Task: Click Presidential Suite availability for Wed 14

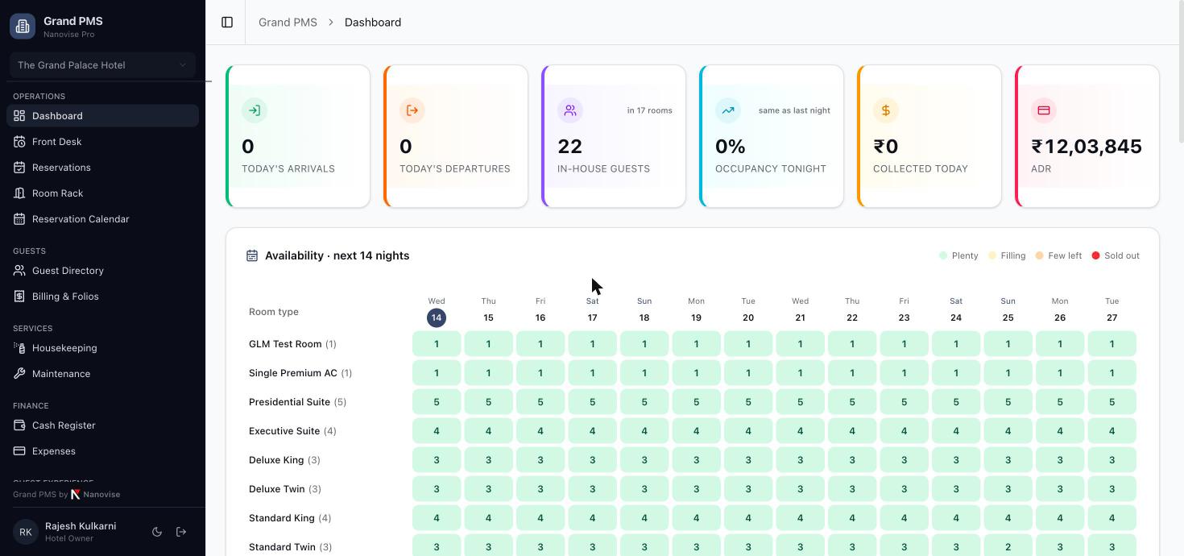Action: (x=437, y=402)
